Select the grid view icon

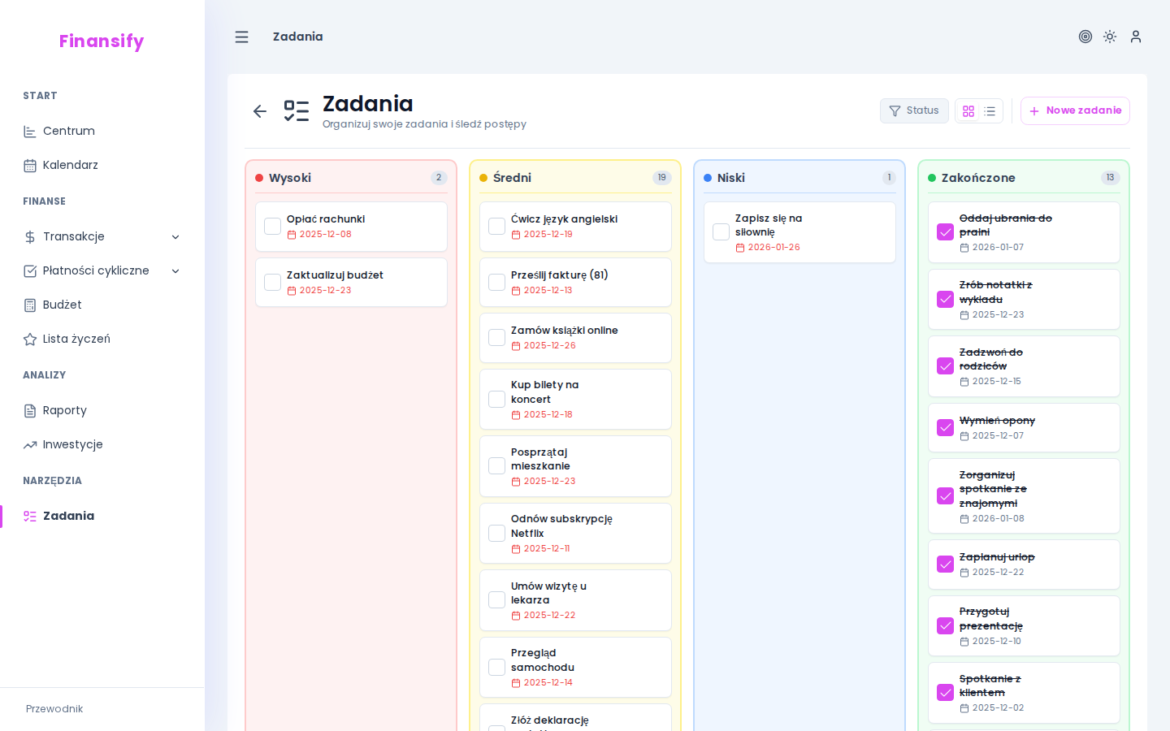tap(968, 110)
